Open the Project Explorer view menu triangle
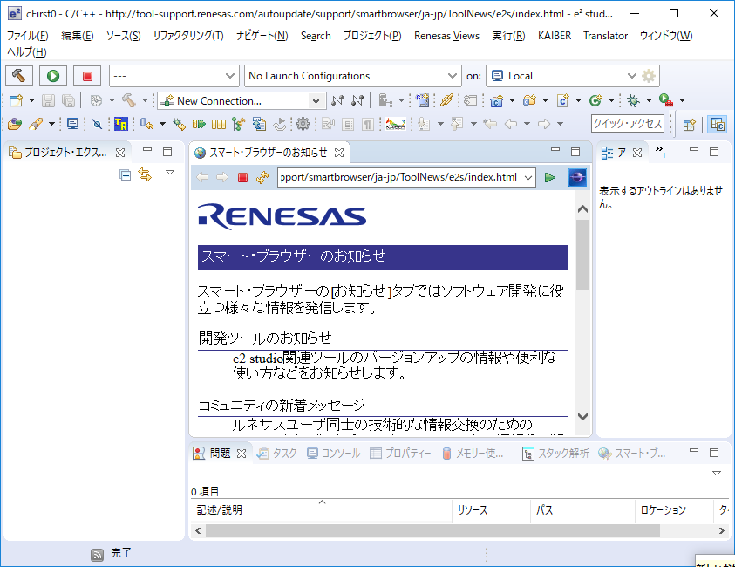 [170, 173]
